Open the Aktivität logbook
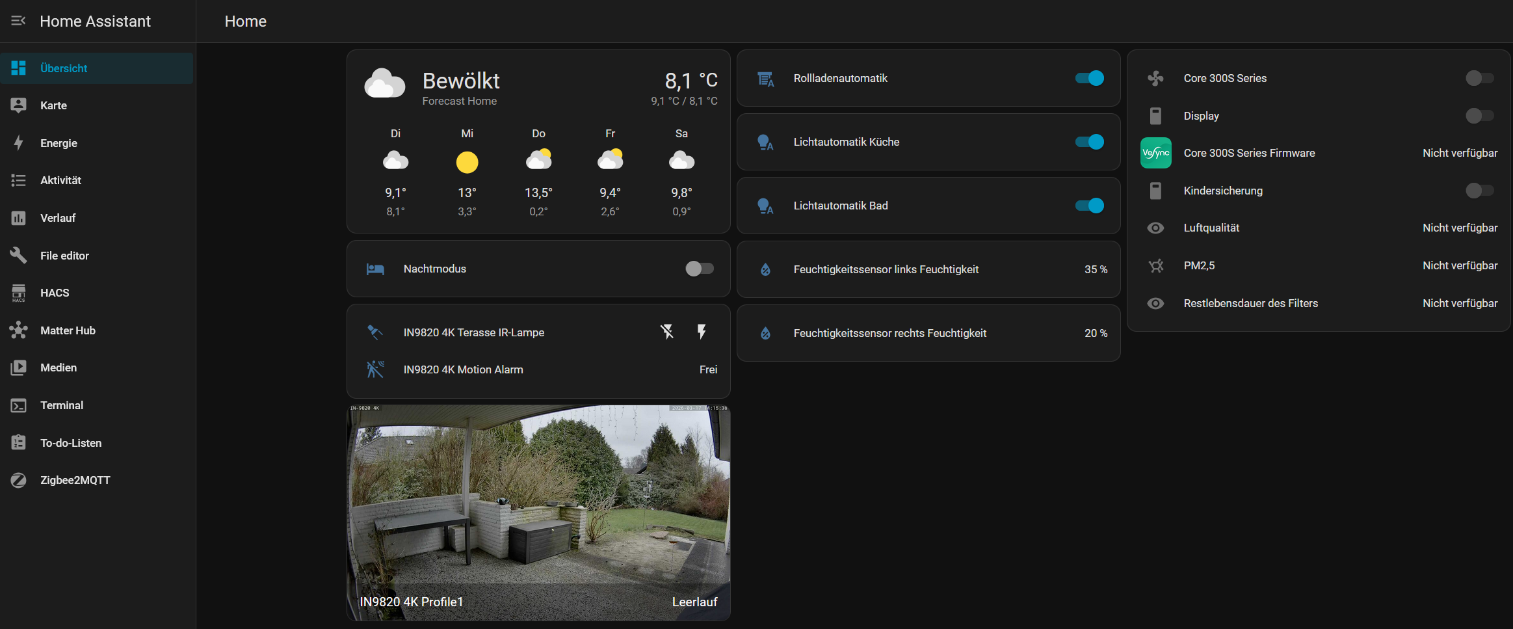This screenshot has height=629, width=1513. click(x=97, y=180)
